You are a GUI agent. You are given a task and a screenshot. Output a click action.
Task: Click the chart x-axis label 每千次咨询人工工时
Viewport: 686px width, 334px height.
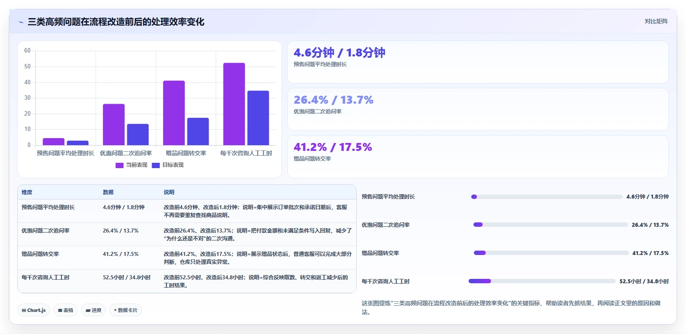tap(246, 153)
